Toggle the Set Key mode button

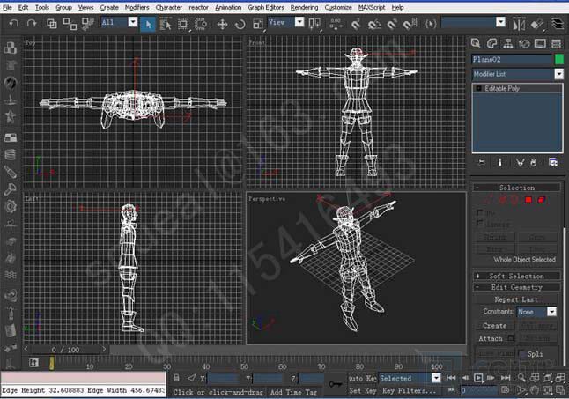(x=362, y=391)
